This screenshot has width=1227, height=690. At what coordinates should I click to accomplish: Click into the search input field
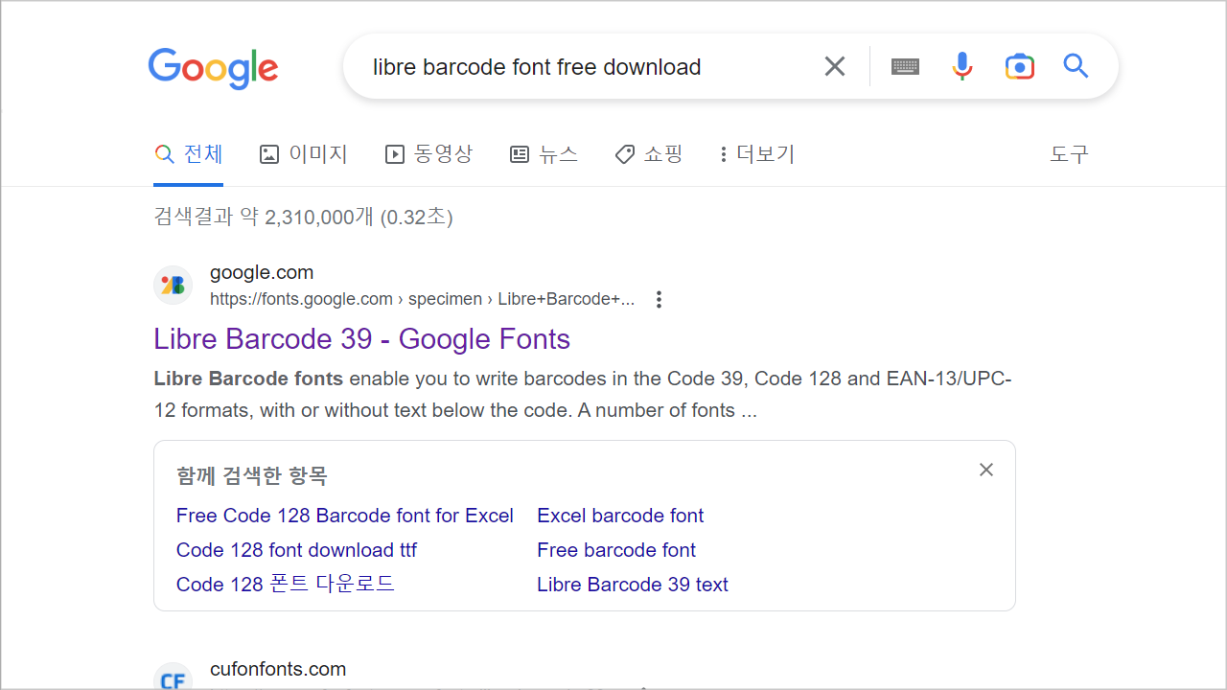585,67
